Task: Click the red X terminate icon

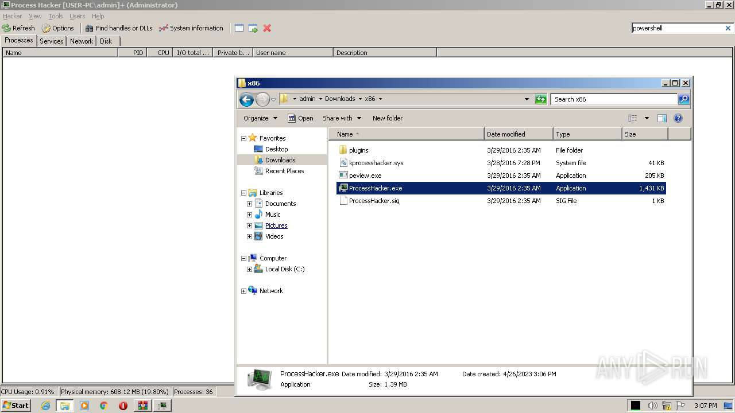Action: [x=267, y=28]
